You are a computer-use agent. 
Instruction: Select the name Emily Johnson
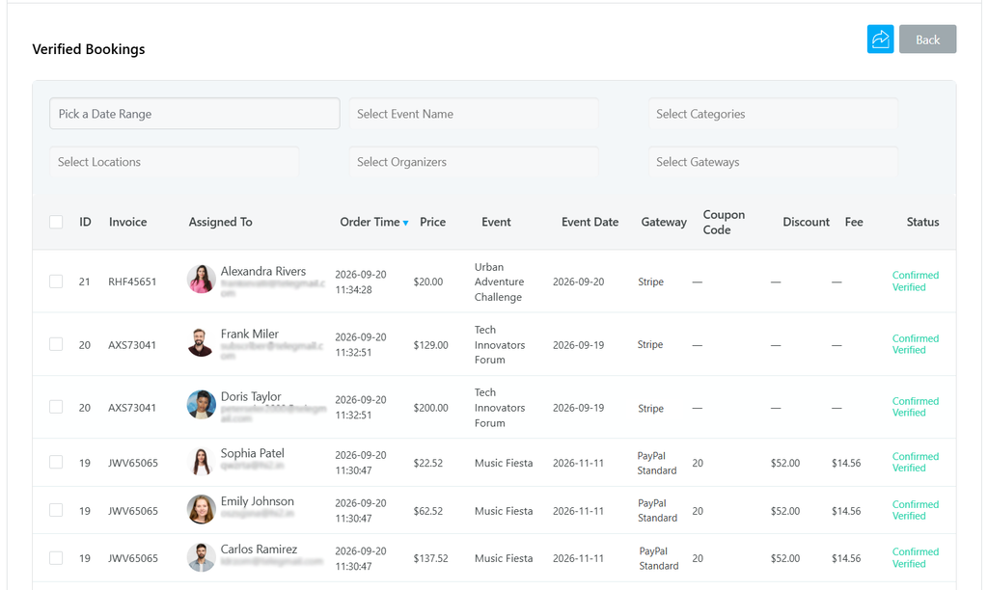tap(257, 501)
